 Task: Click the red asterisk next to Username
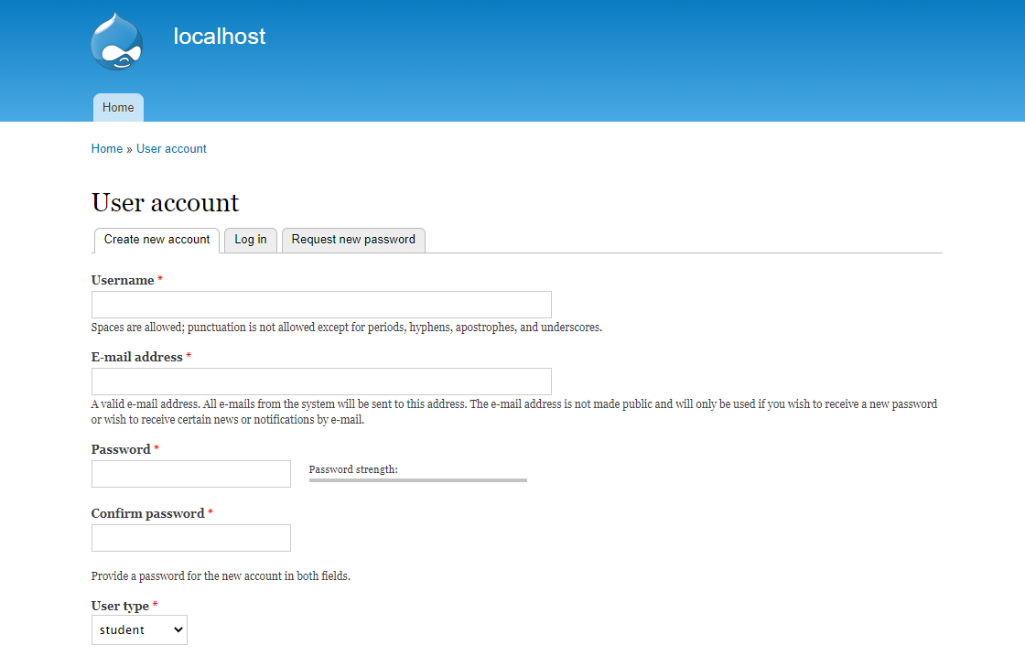tap(159, 279)
